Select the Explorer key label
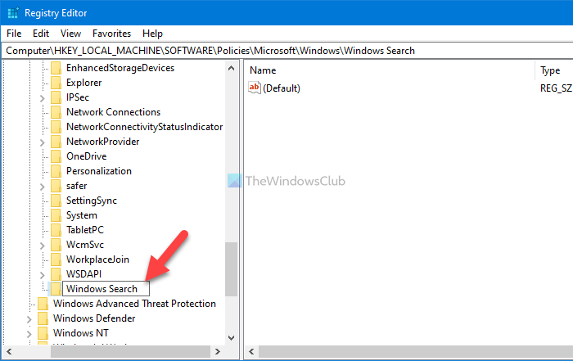Image resolution: width=573 pixels, height=361 pixels. pos(84,83)
